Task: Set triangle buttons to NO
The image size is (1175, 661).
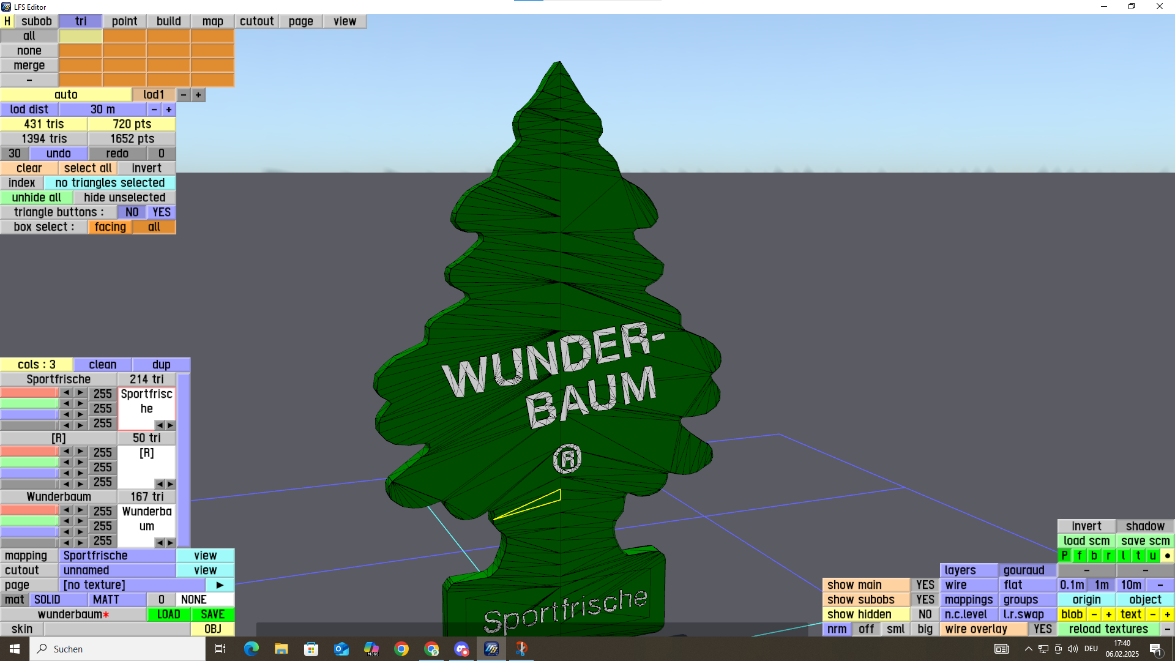Action: [132, 212]
